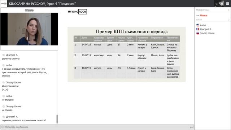Click the French flag icon next to Дмитрий К.
The width and height of the screenshot is (231, 130).
[198, 29]
